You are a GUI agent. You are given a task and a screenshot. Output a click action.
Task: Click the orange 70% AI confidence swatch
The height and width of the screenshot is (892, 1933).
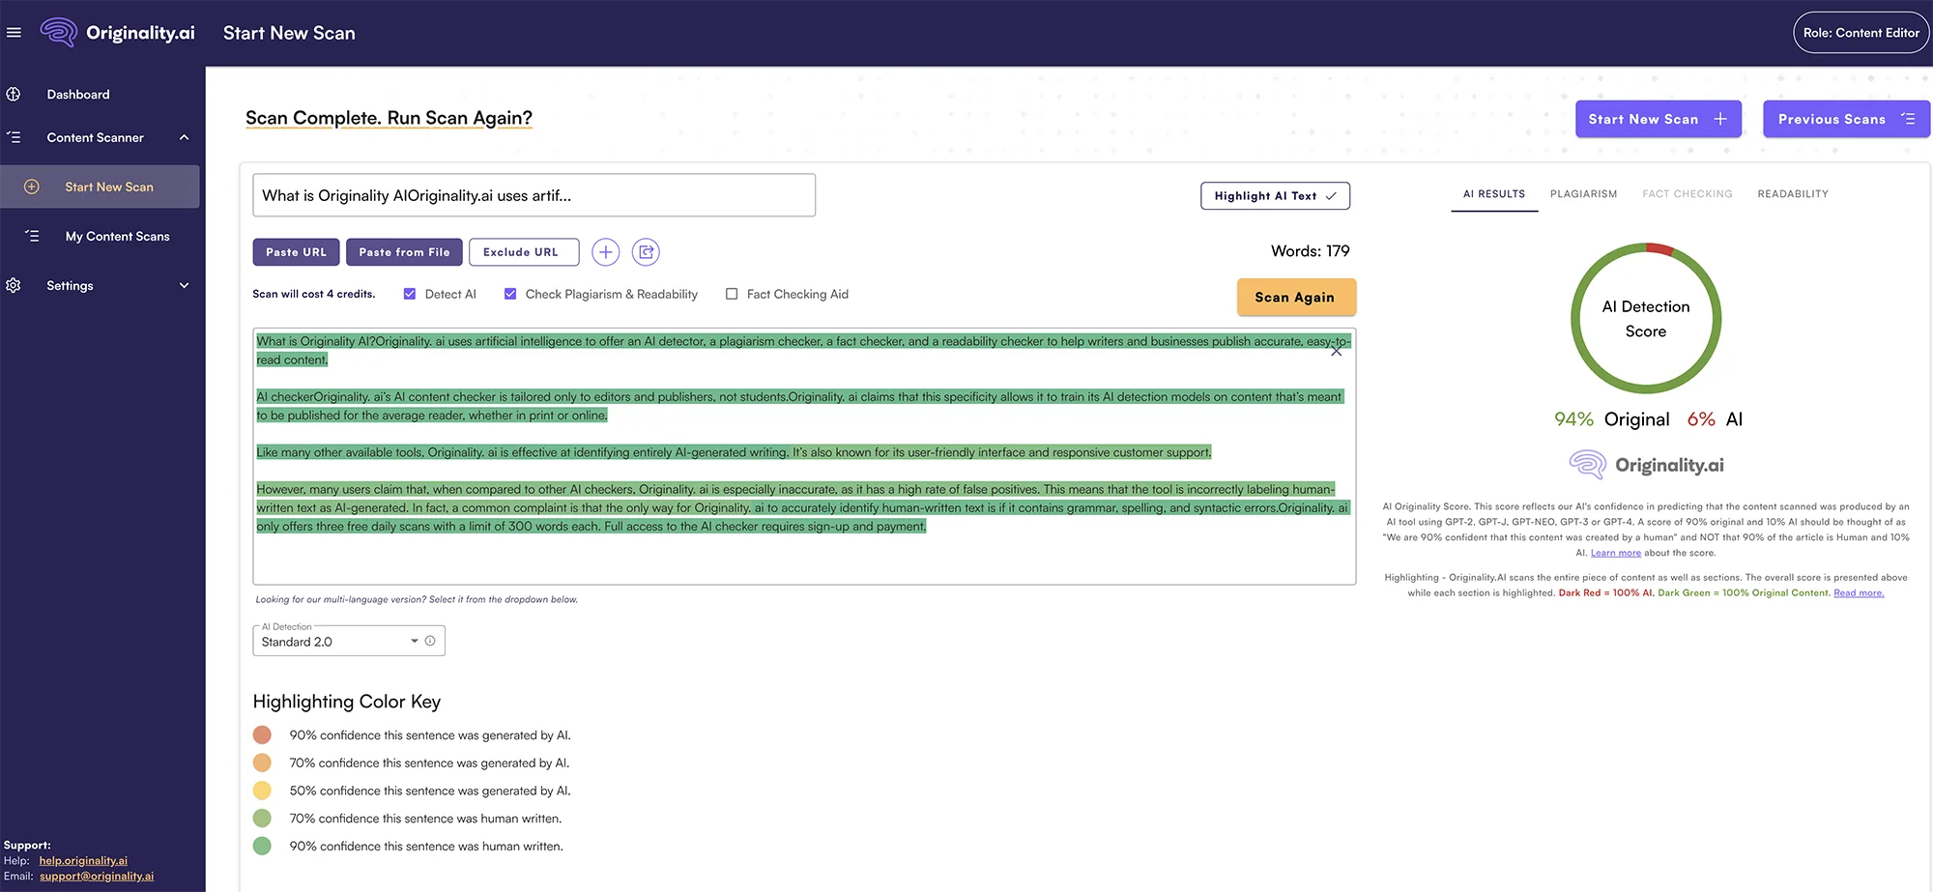click(x=262, y=763)
